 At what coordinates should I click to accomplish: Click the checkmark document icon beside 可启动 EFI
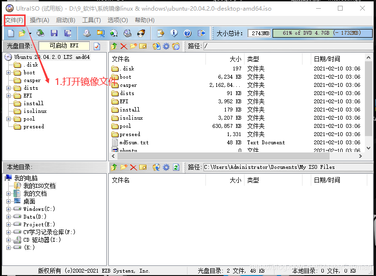(x=97, y=46)
